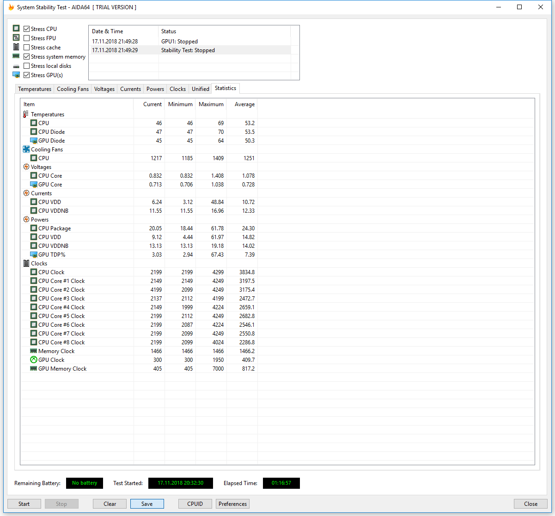Screen dimensions: 555x516
Task: Toggle Stress system memory checkbox
Action: pyautogui.click(x=27, y=56)
